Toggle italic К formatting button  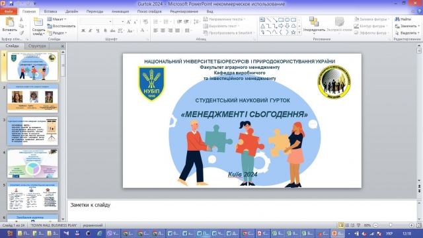pyautogui.click(x=91, y=30)
